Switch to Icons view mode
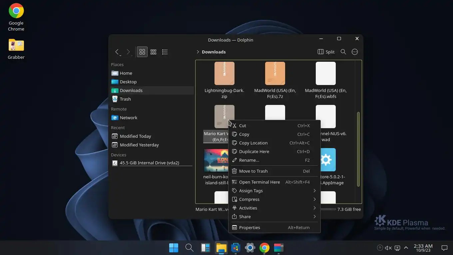Viewport: 453px width, 255px height. tap(142, 52)
